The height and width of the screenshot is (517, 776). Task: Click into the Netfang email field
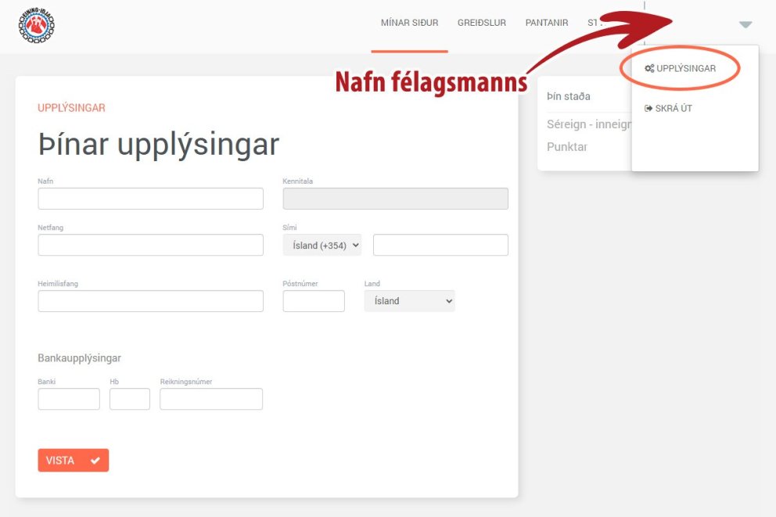coord(150,245)
